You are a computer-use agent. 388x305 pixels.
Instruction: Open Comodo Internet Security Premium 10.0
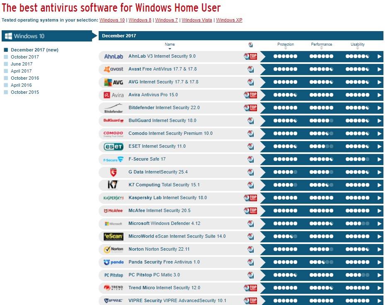coord(170,133)
